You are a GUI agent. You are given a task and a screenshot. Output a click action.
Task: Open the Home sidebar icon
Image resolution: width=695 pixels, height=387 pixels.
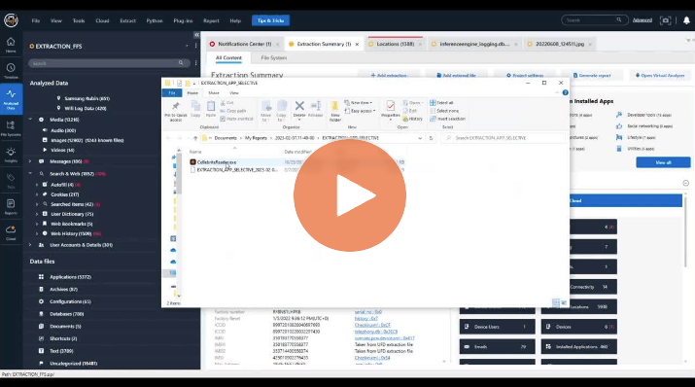pyautogui.click(x=11, y=45)
